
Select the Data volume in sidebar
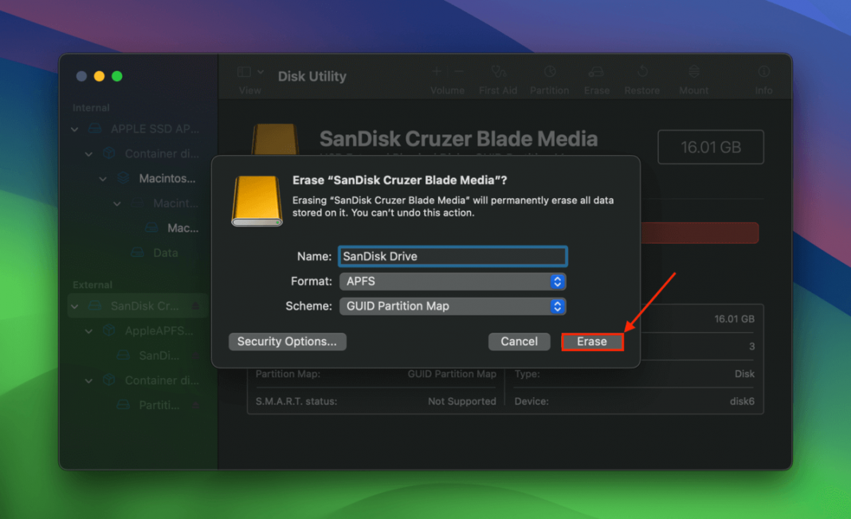pos(165,252)
